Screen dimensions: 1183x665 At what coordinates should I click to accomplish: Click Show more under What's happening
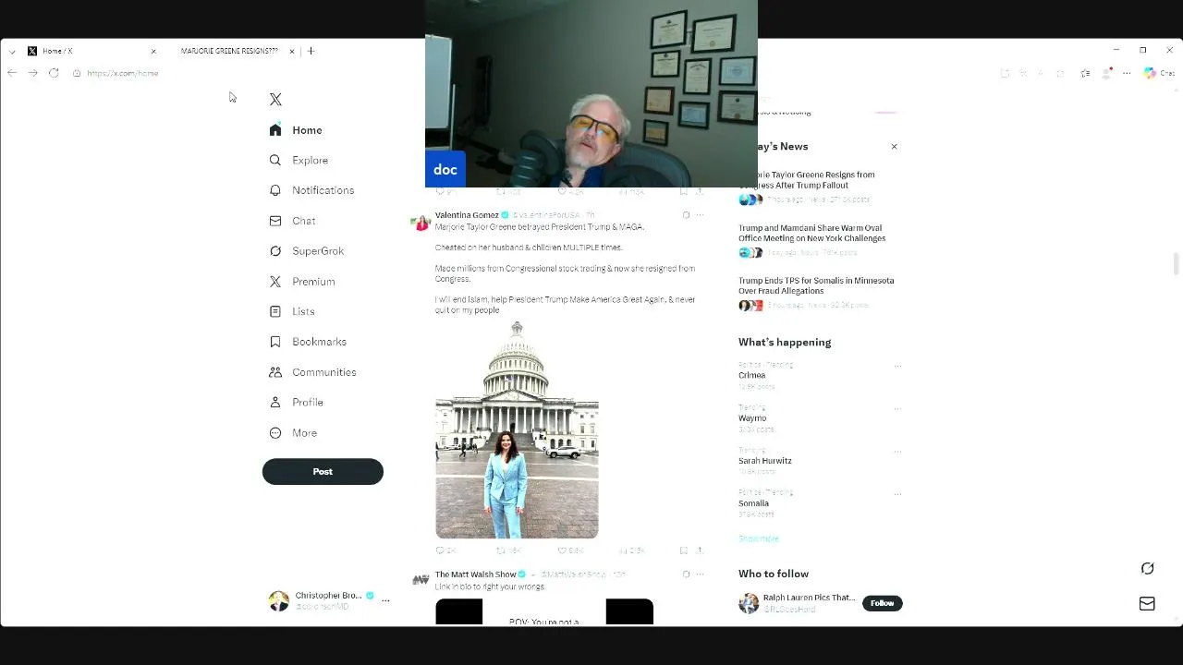(x=759, y=538)
